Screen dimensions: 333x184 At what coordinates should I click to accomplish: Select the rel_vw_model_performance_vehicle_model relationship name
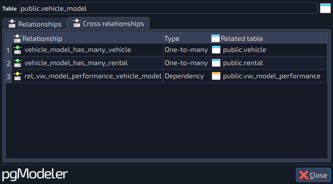(93, 76)
